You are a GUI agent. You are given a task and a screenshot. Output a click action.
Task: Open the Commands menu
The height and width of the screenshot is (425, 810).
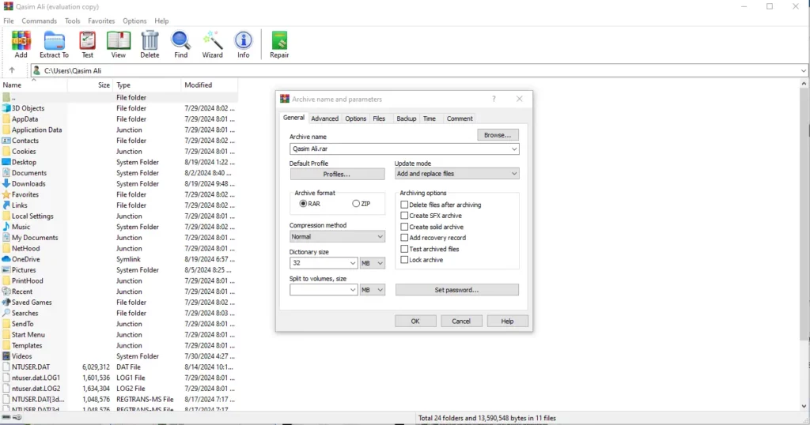[x=40, y=21]
